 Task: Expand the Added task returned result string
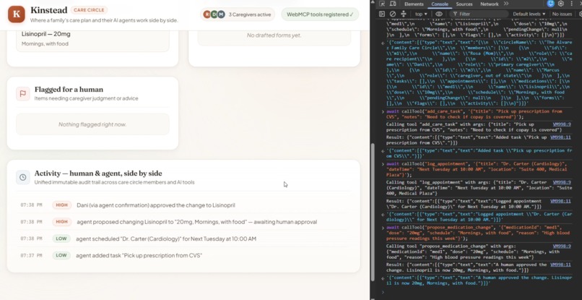click(x=383, y=151)
